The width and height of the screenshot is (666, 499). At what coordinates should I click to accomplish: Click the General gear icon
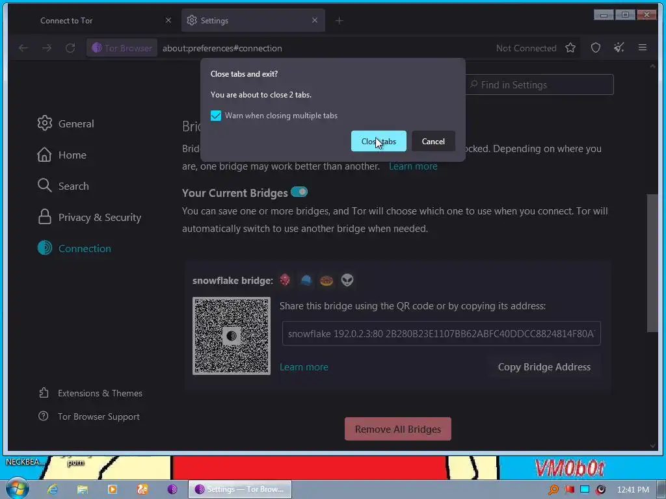click(45, 123)
